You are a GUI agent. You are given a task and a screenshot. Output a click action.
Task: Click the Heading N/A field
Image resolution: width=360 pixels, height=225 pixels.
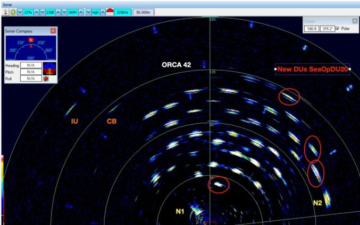tap(31, 65)
